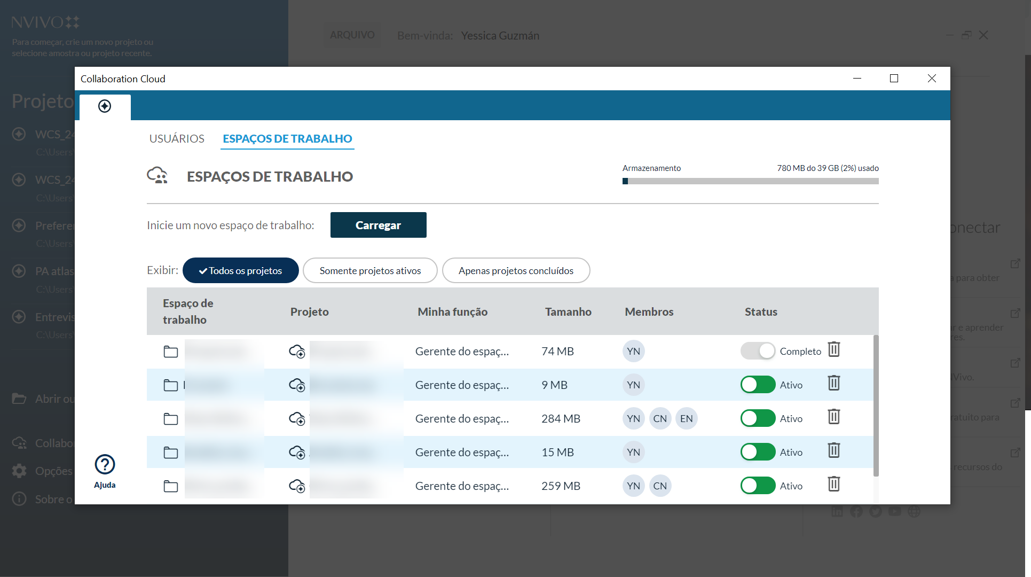Click folder icon in 9 MB row
This screenshot has height=577, width=1031.
[x=171, y=385]
